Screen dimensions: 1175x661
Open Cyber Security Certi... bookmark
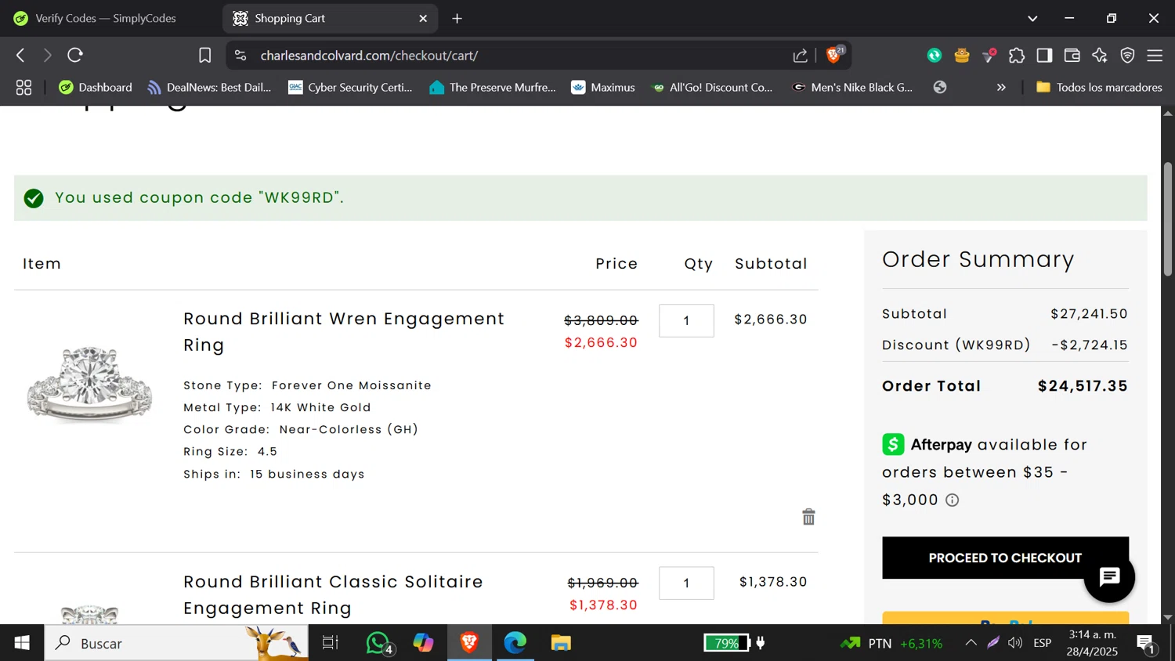[x=350, y=88]
